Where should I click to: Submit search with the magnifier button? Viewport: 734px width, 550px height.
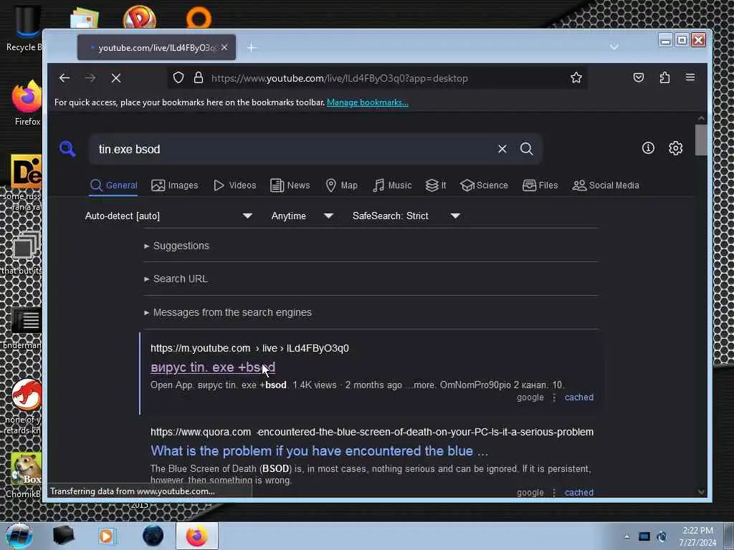(527, 149)
